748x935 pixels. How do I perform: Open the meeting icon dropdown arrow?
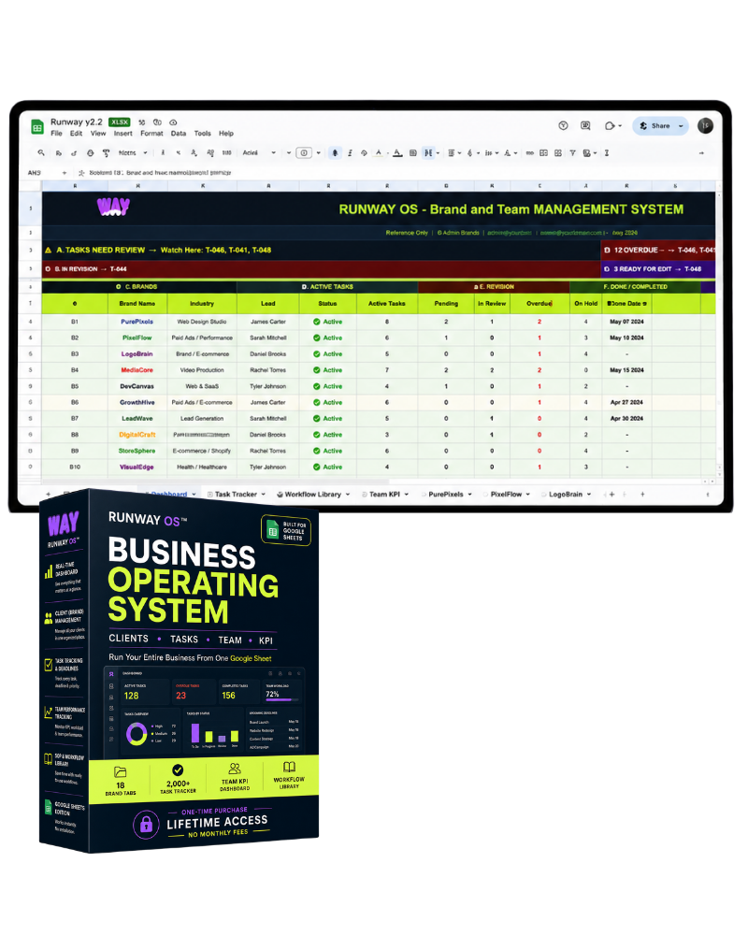[x=620, y=126]
